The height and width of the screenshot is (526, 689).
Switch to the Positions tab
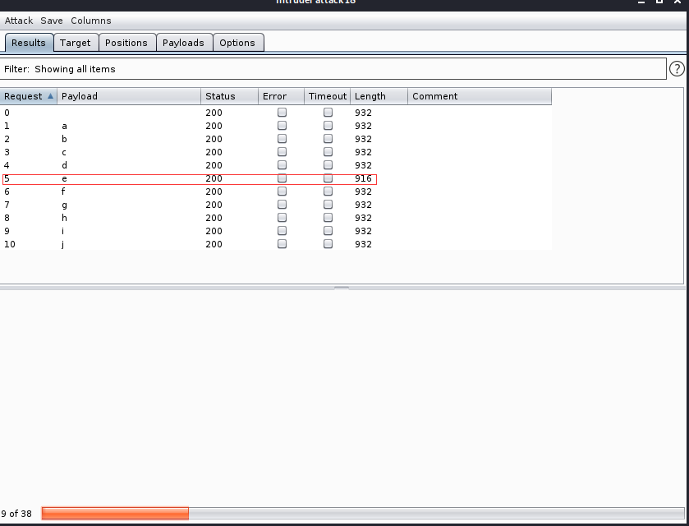coord(126,43)
